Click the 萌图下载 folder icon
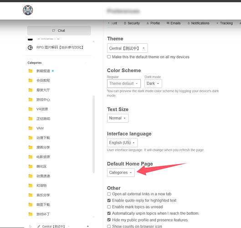This screenshot has width=241, height=228. (x=31, y=205)
